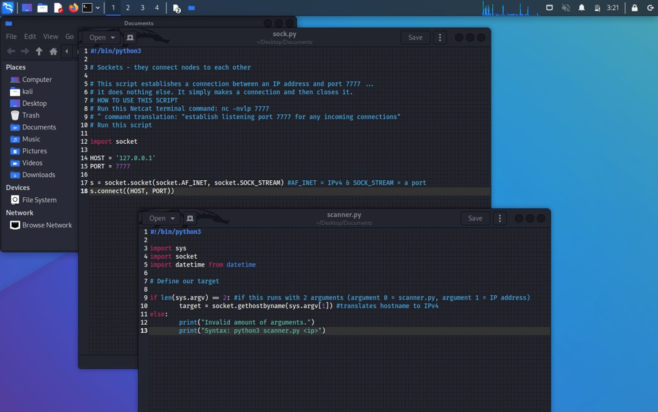Click the Documents window title bar icon
Viewport: 658px width, 412px height.
[x=9, y=23]
